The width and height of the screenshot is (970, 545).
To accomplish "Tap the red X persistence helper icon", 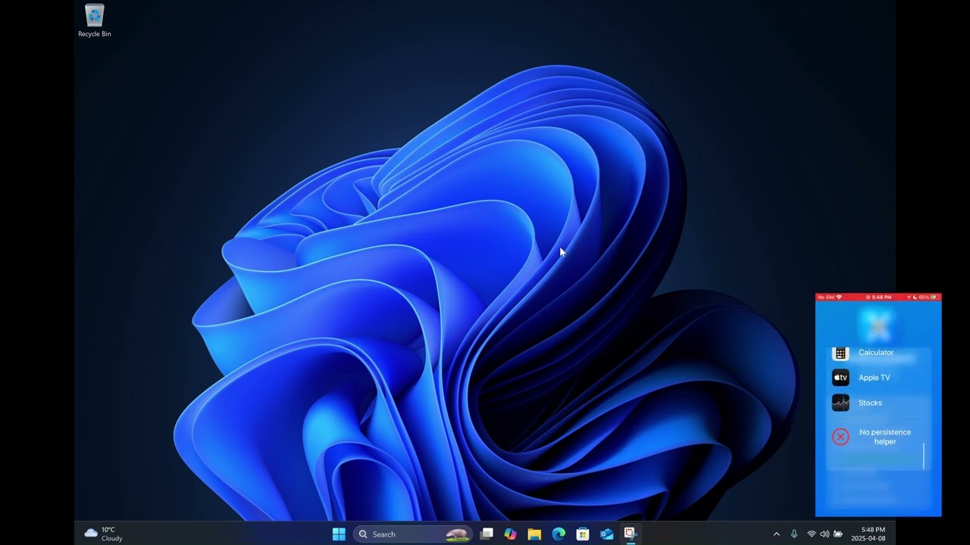I will 840,437.
